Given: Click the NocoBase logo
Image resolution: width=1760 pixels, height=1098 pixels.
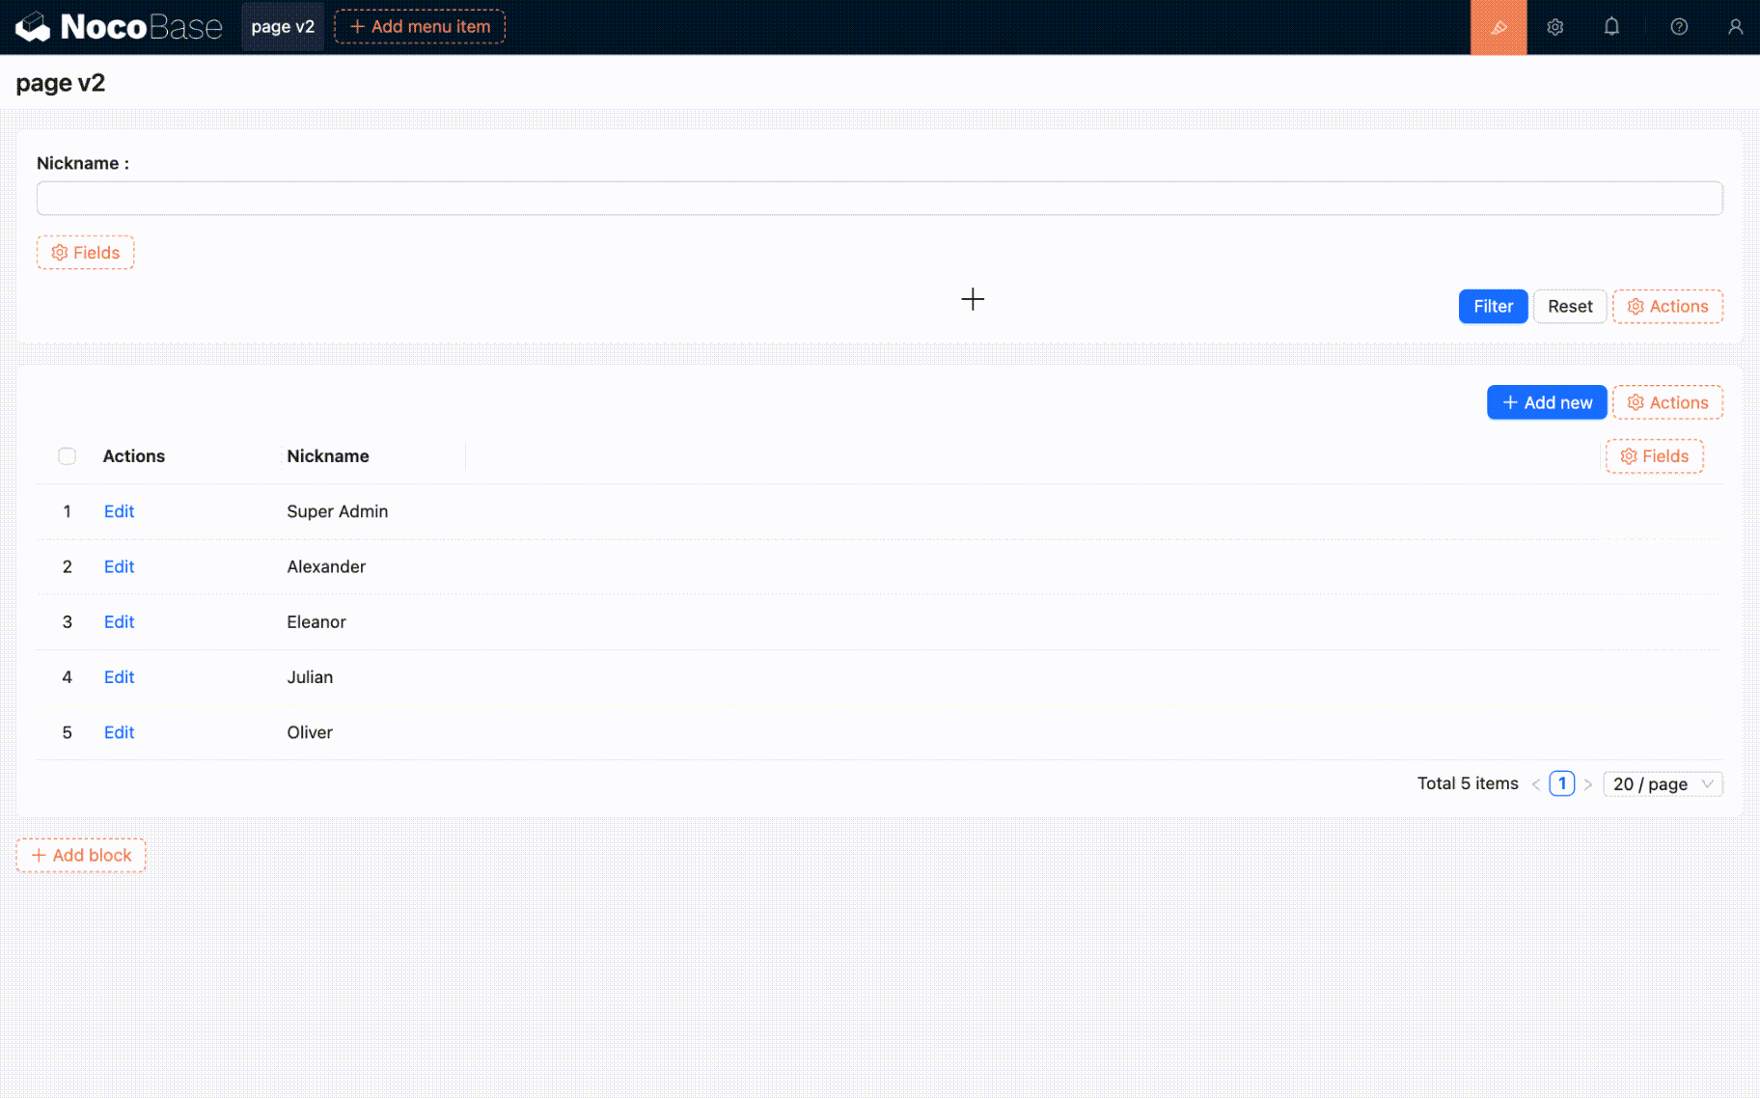Looking at the screenshot, I should 118,27.
